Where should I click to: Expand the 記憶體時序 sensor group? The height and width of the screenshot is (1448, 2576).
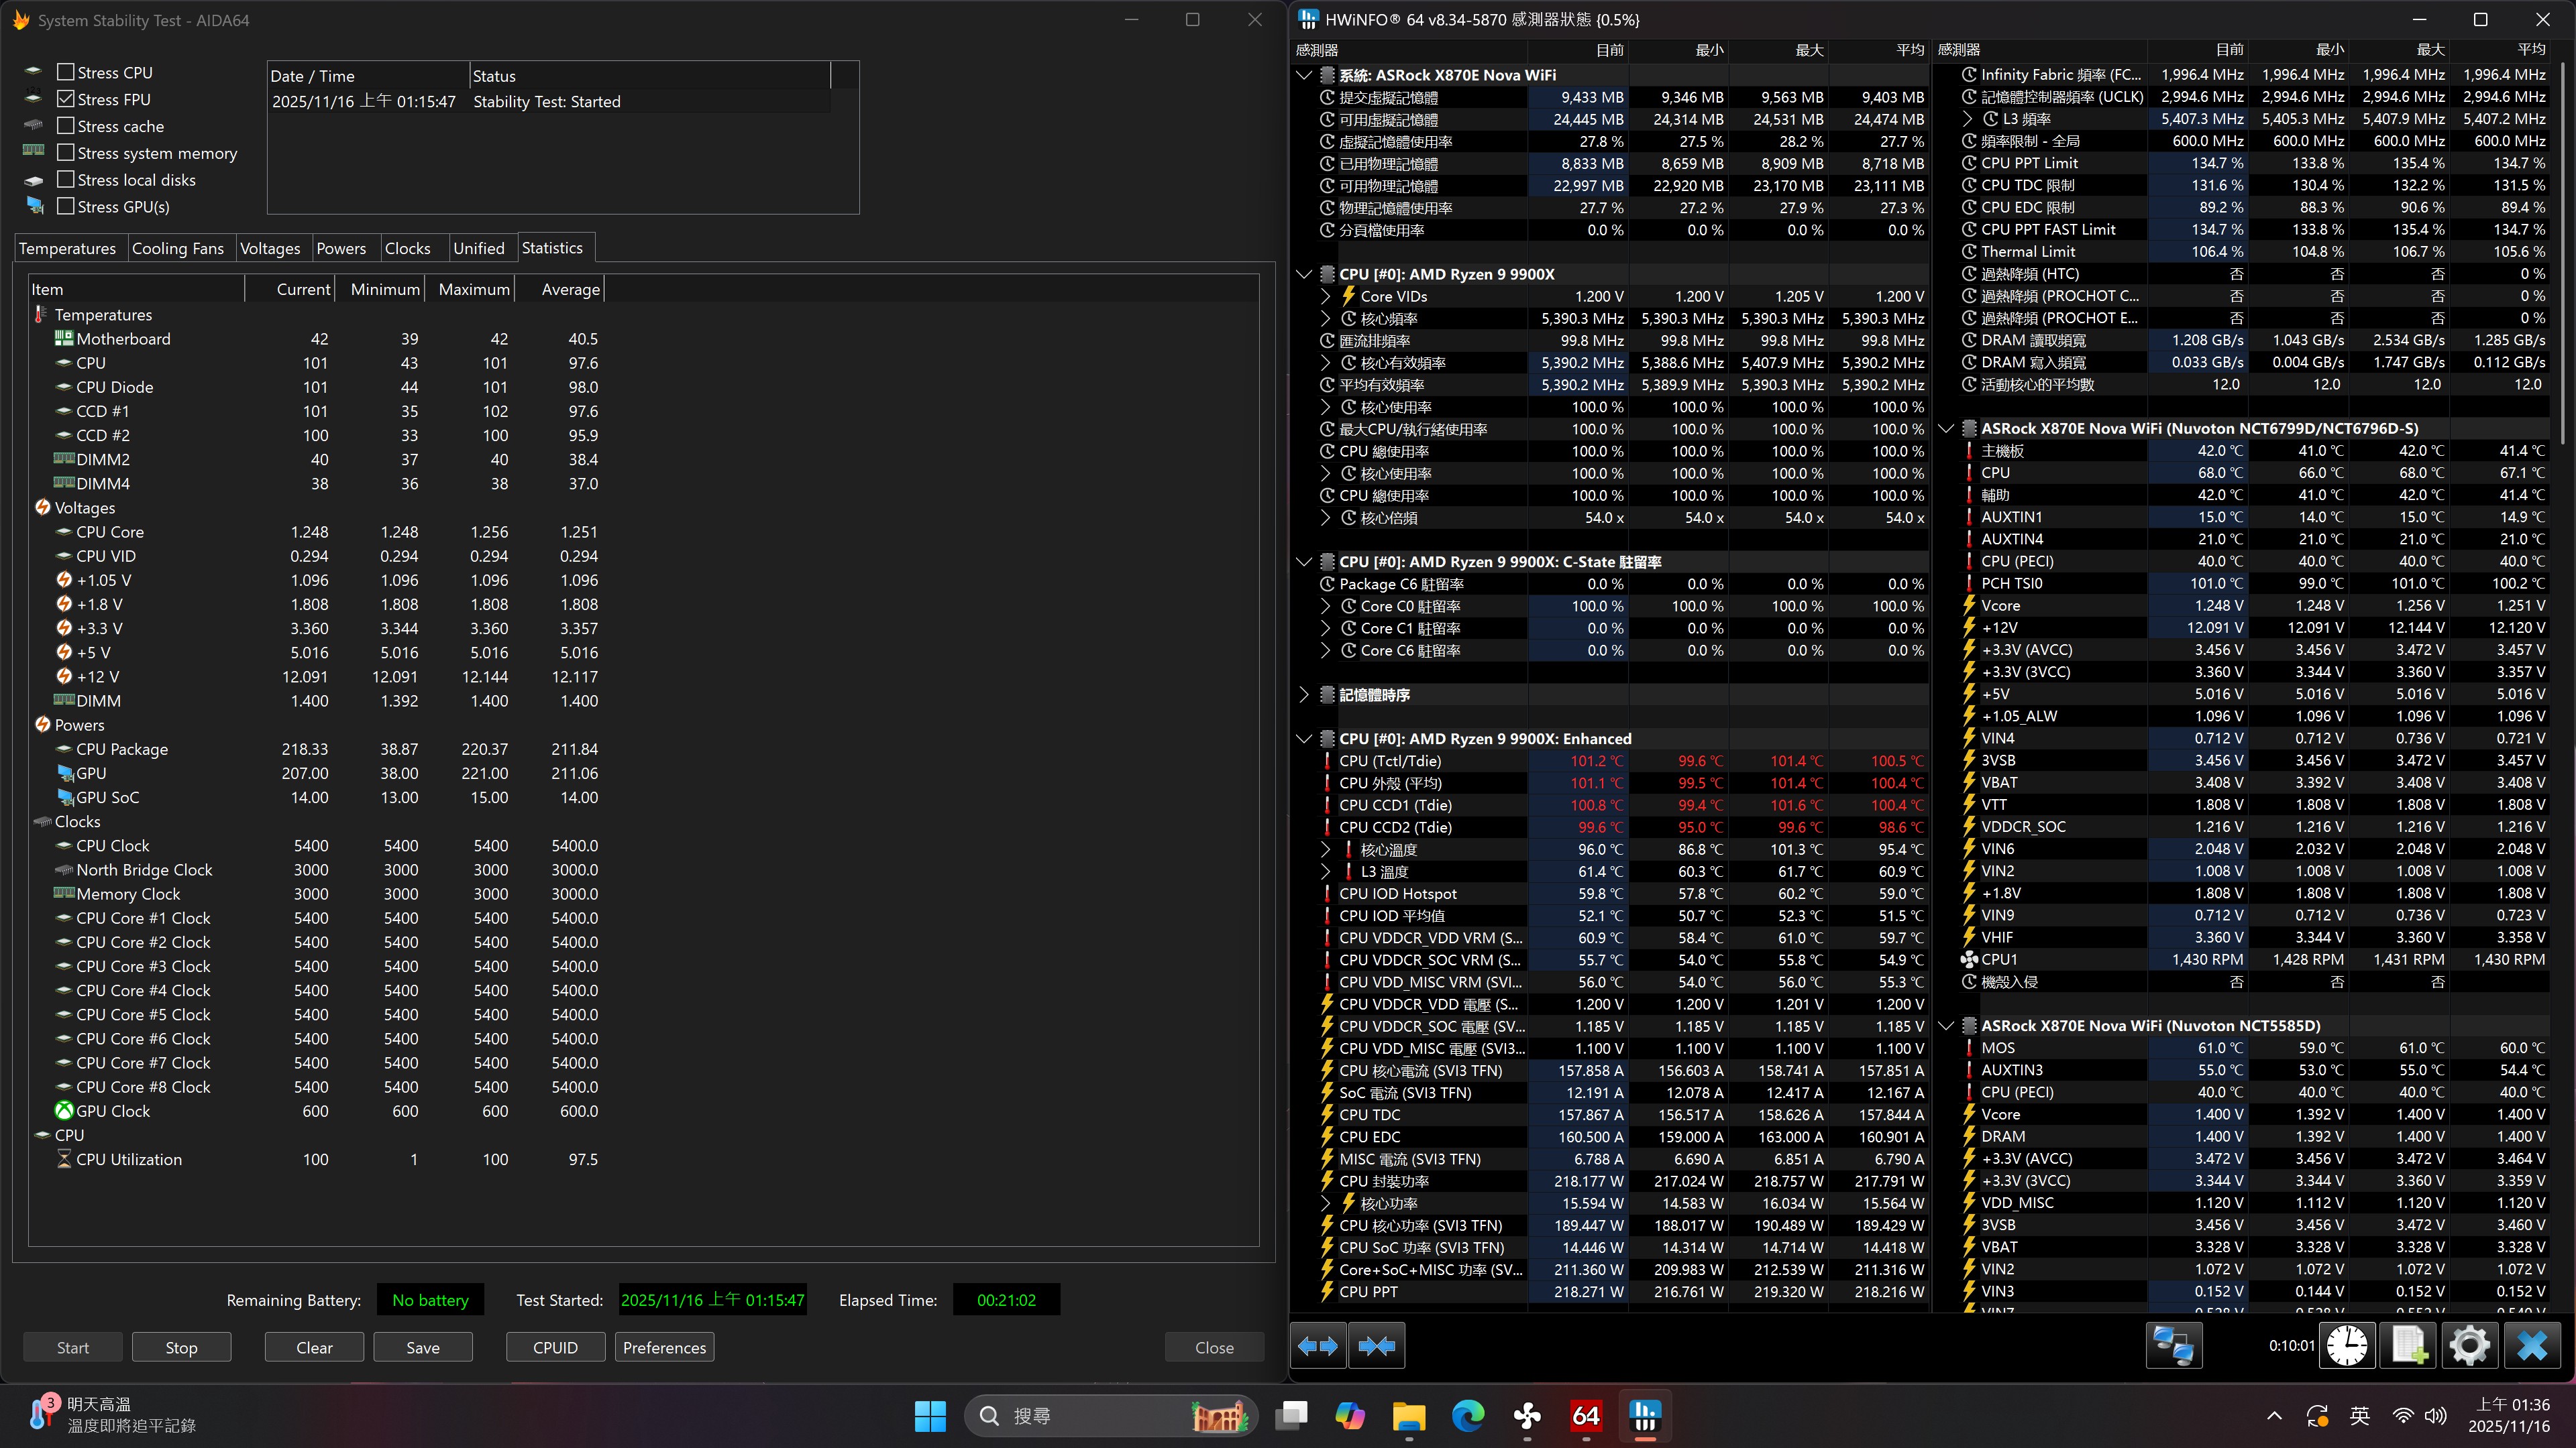tap(1304, 695)
